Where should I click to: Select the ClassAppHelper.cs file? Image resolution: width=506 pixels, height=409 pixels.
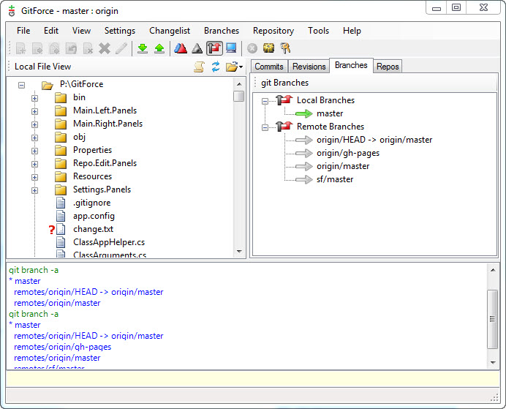pos(109,242)
